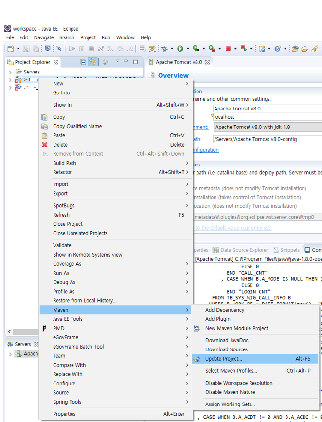Click the set default value link
322x422 pixels.
pos(233,228)
